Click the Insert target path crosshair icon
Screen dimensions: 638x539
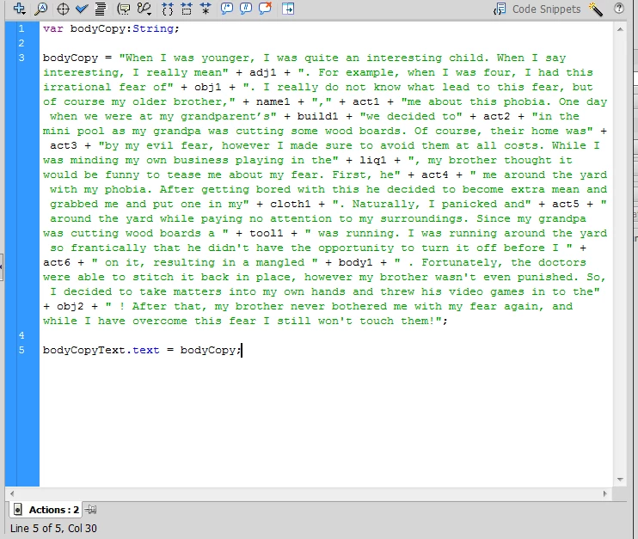[63, 9]
